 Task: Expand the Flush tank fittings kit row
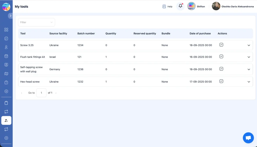click(x=249, y=57)
